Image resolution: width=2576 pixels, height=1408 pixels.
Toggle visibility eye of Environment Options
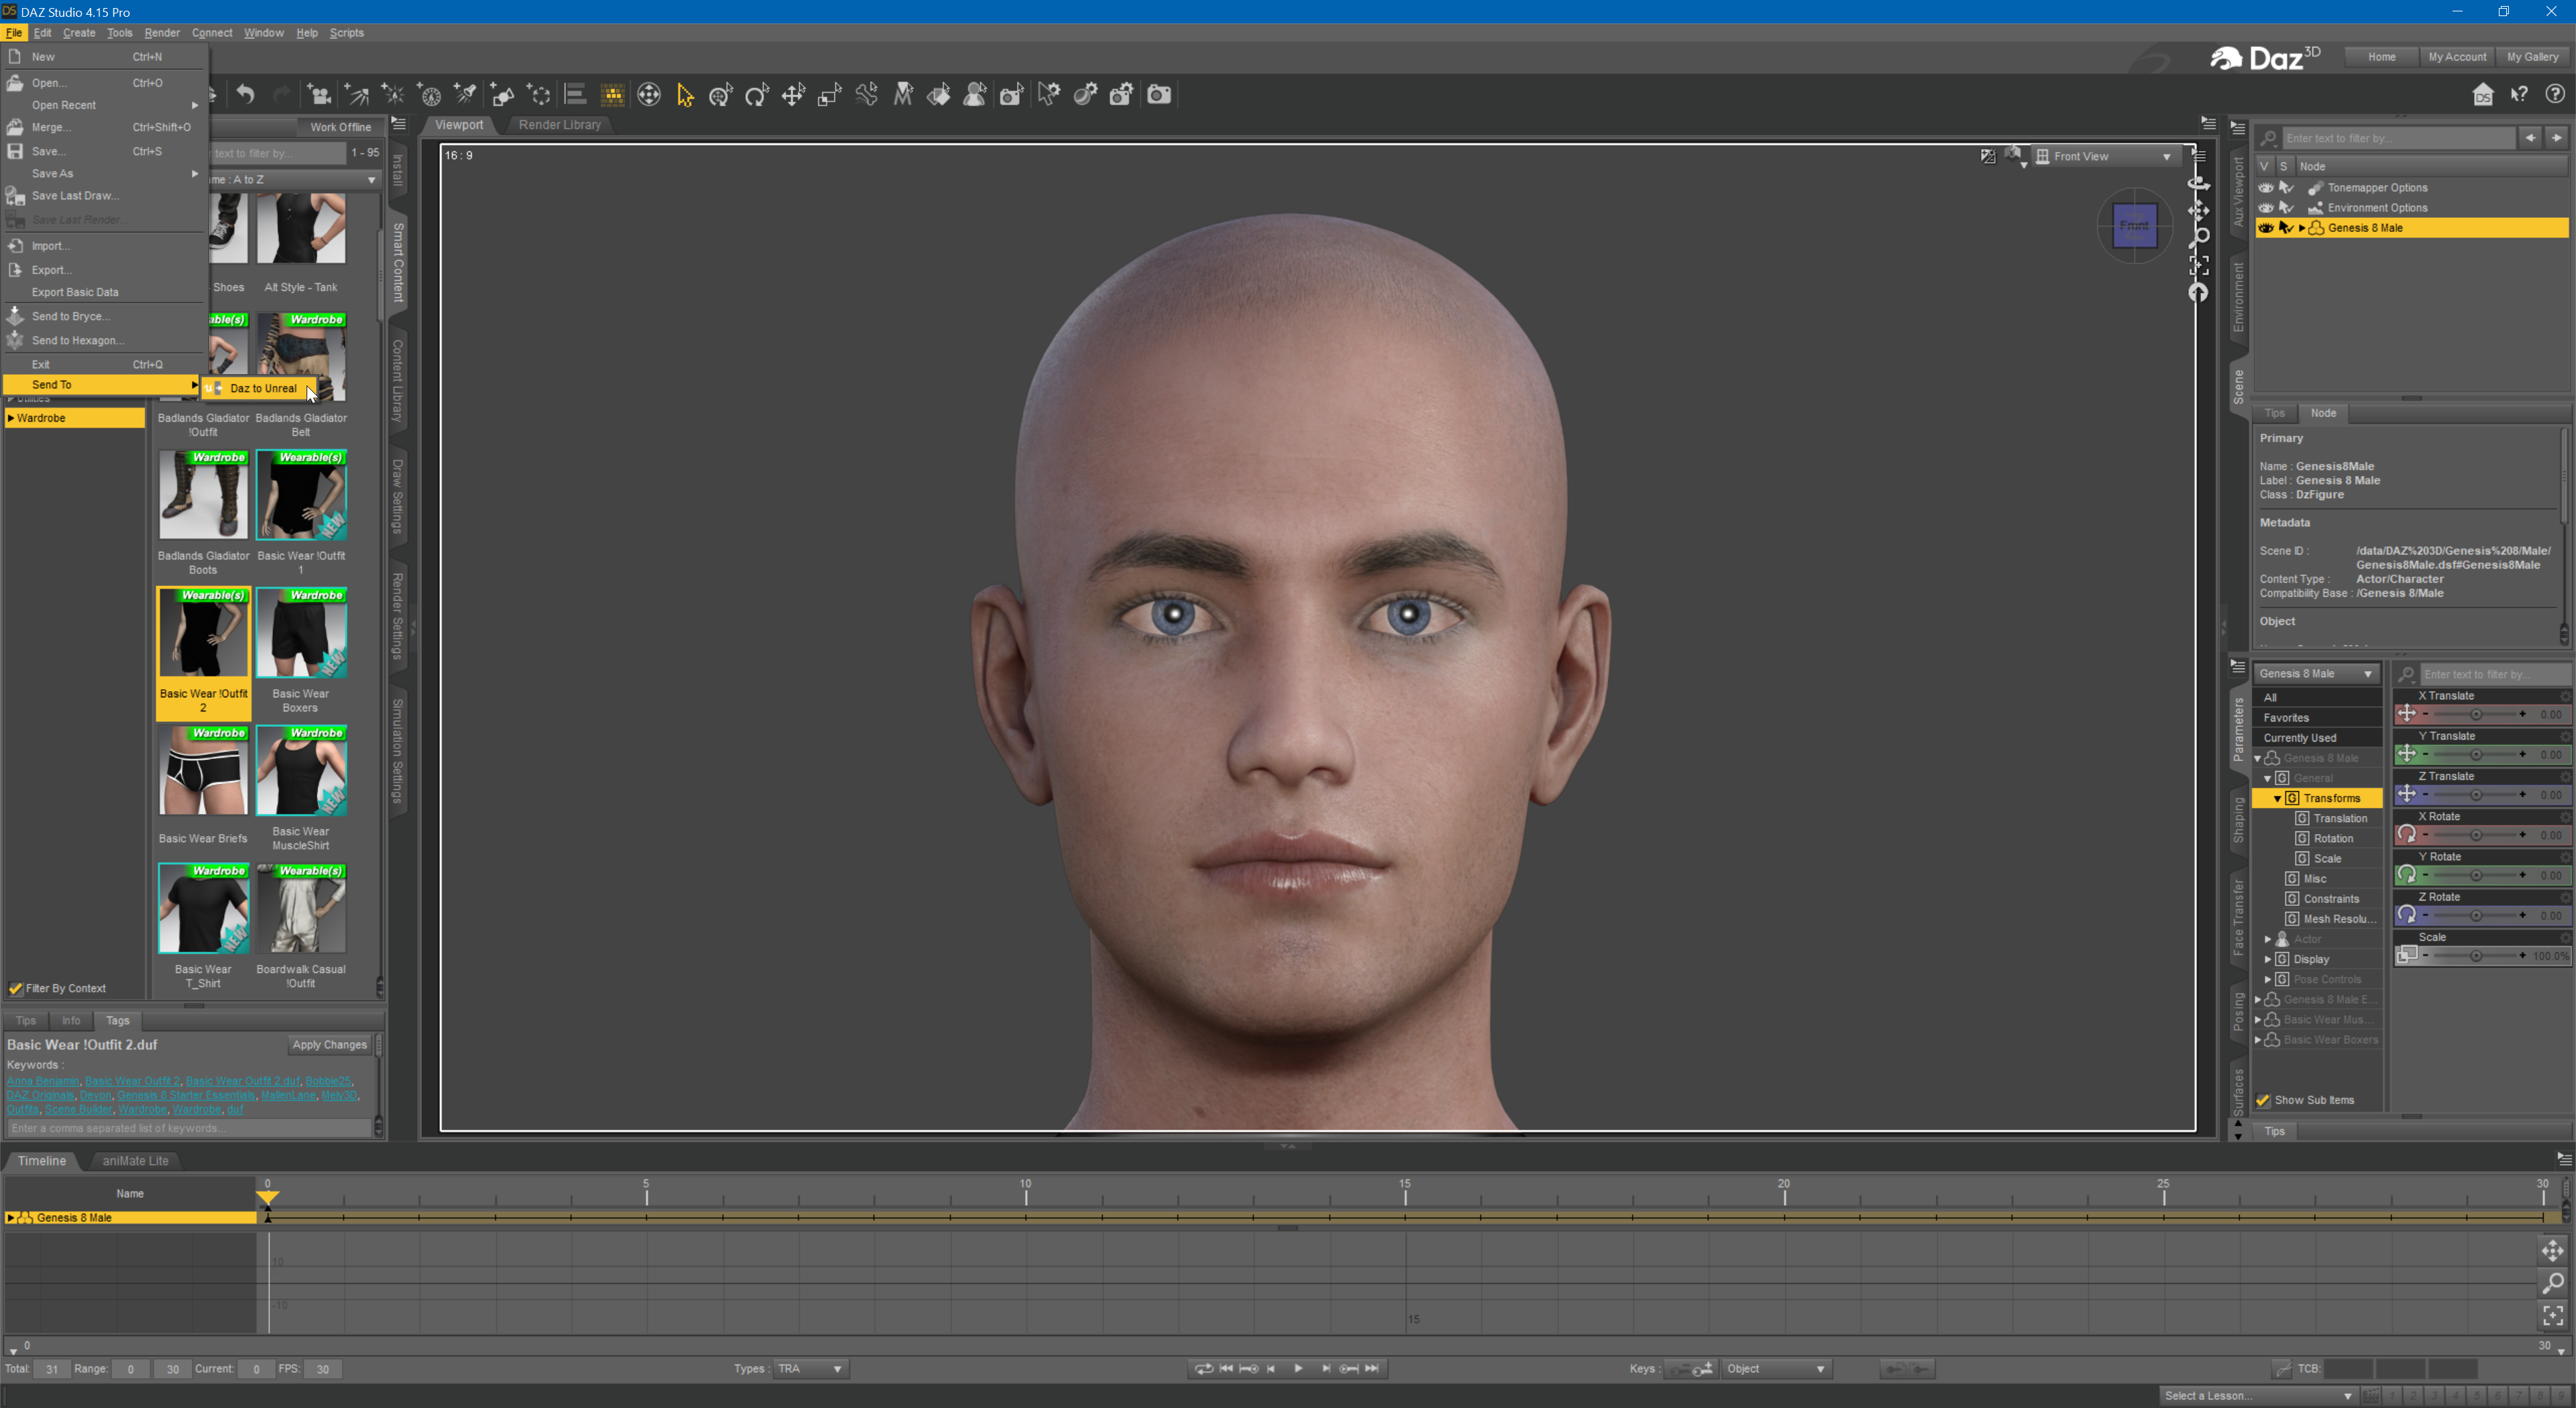(x=2266, y=208)
